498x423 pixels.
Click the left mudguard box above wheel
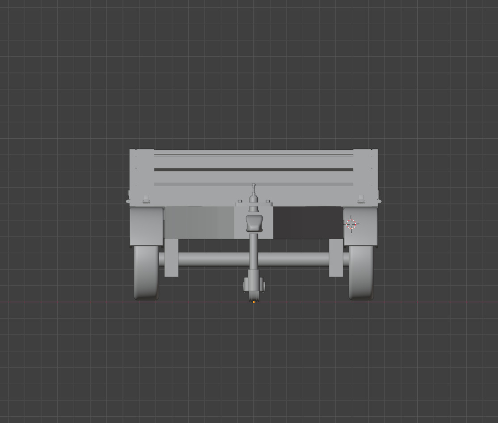147,227
